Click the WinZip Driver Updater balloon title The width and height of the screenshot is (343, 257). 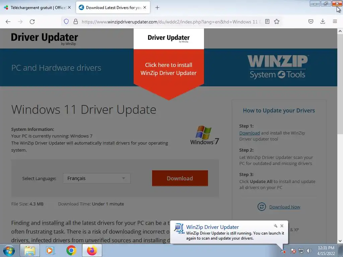[x=212, y=227]
